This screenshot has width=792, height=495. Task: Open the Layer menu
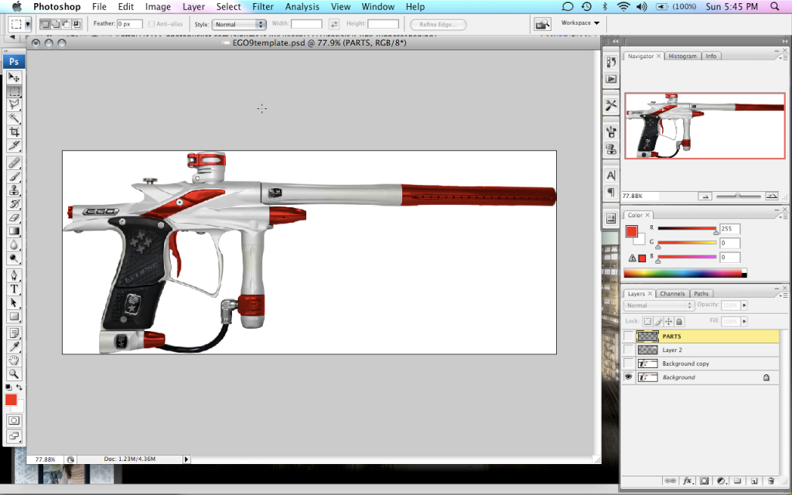(193, 6)
